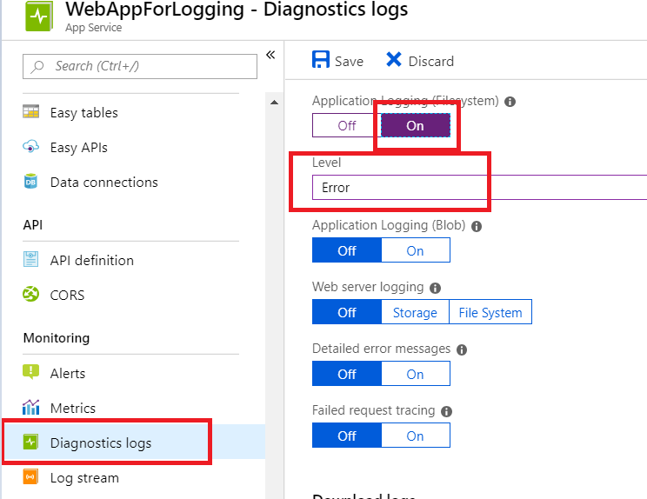This screenshot has height=499, width=647.
Task: Set Web server logging to Off
Action: (x=347, y=312)
